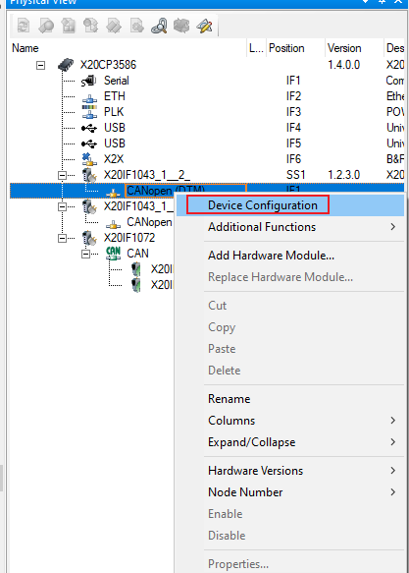Select the PLK tree row

pyautogui.click(x=207, y=112)
